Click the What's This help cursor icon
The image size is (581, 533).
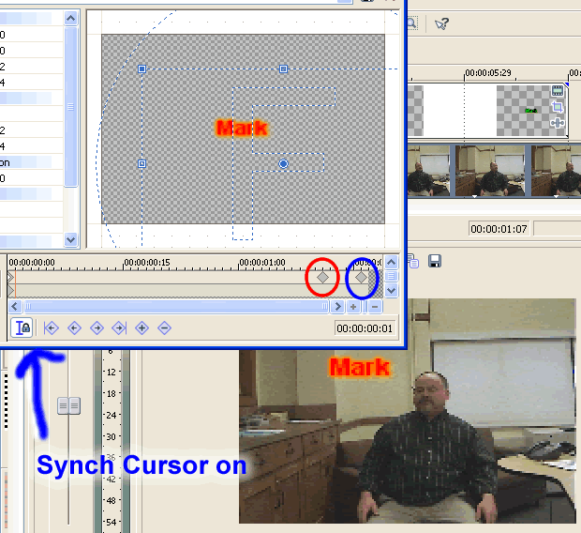441,23
